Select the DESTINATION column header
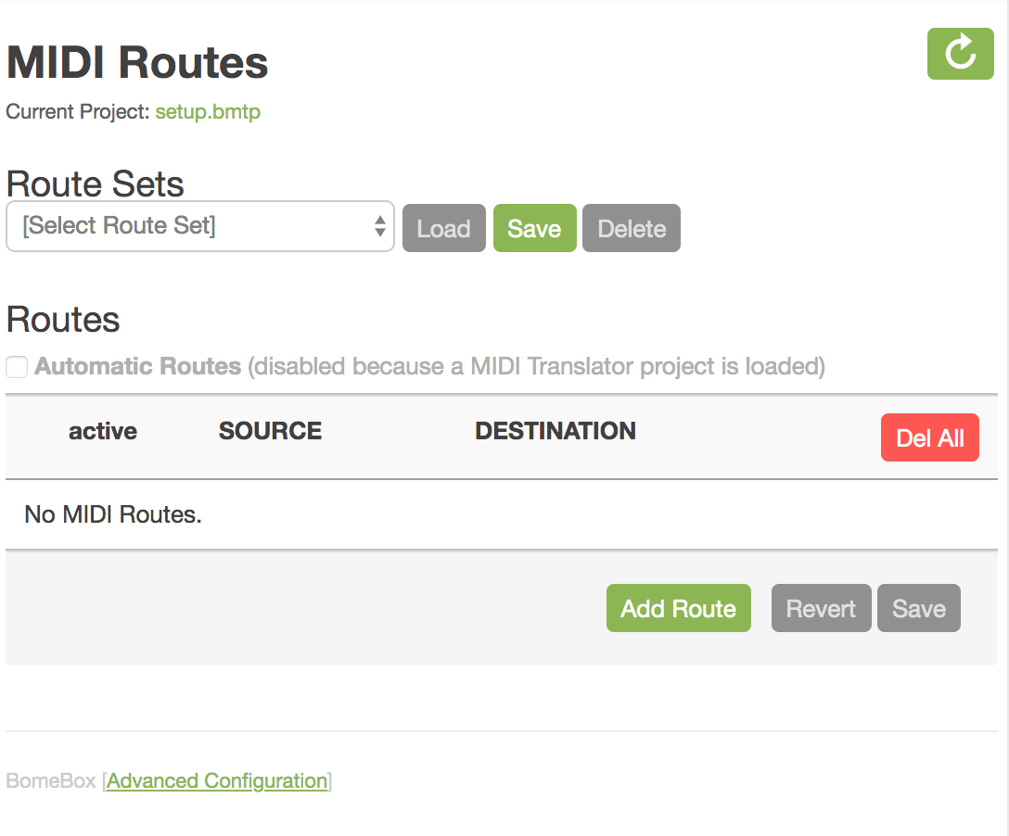1009x836 pixels. (x=556, y=431)
